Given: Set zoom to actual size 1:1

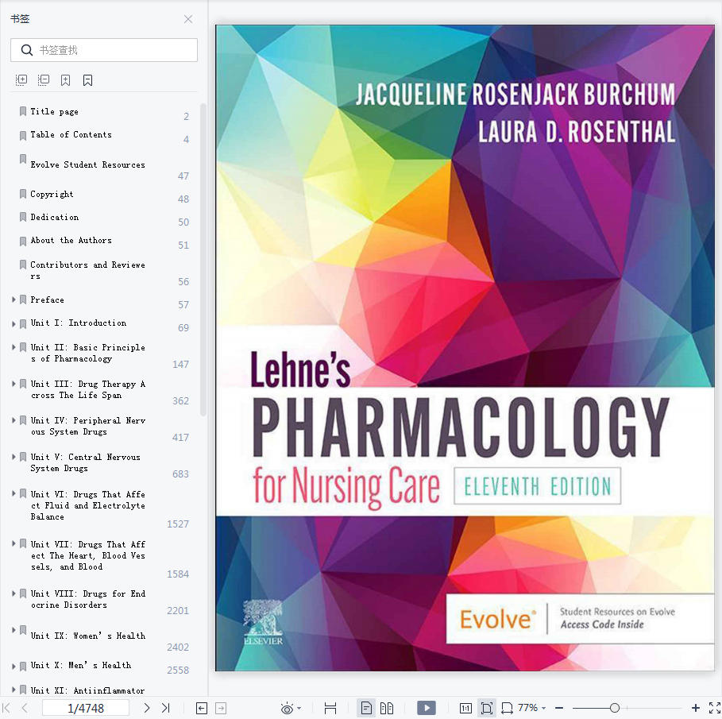Looking at the screenshot, I should pos(465,708).
